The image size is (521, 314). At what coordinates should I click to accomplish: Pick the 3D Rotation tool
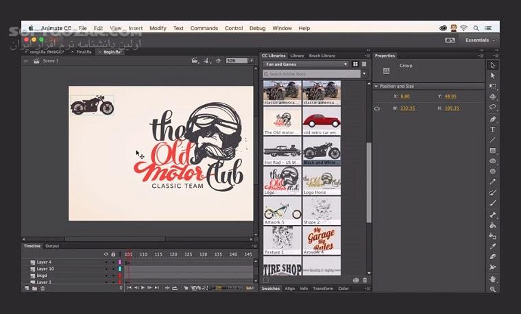493,97
